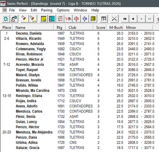Click the M-Buch column header
Image resolution: width=159 pixels, height=152 pixels.
point(115,27)
